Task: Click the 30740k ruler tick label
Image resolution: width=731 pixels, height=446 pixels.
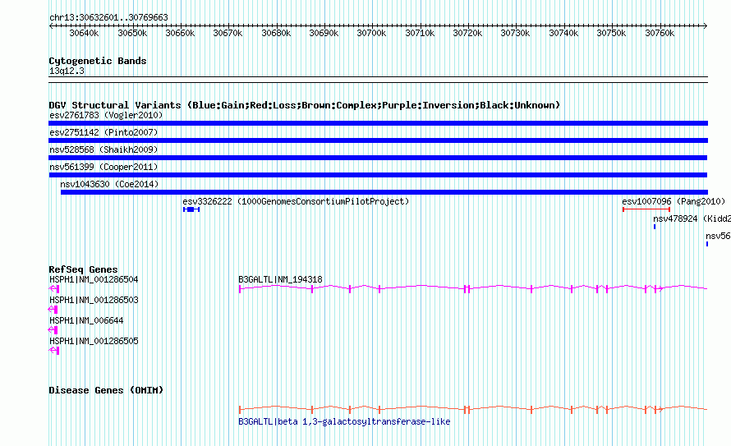Action: (x=563, y=34)
